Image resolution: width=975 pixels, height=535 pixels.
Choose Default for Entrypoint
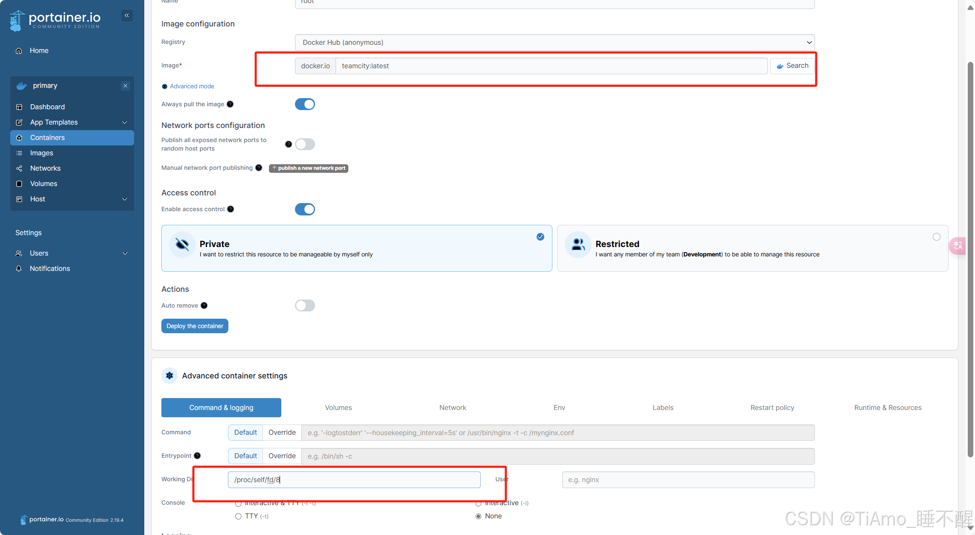(x=245, y=456)
